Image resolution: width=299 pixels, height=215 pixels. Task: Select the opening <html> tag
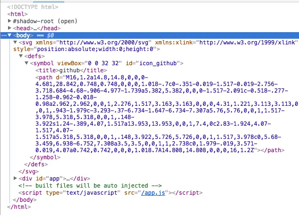click(17, 14)
